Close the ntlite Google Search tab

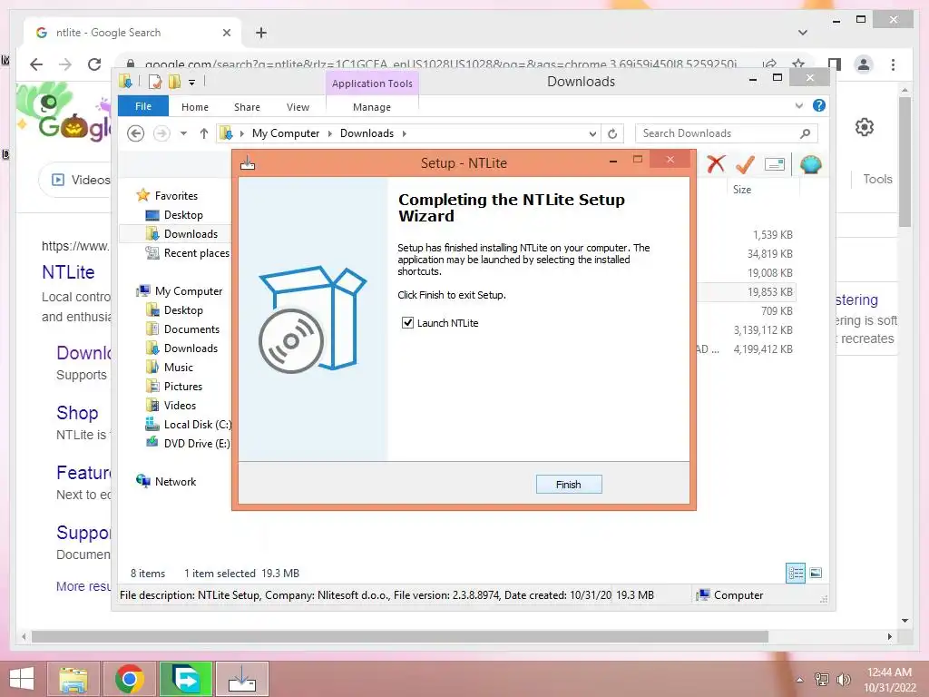[226, 33]
